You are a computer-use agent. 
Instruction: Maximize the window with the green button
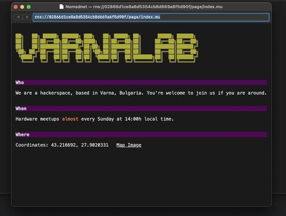[28, 7]
